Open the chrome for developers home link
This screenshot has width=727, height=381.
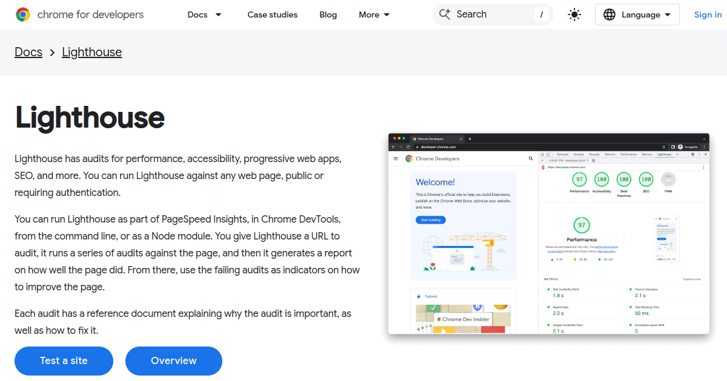click(79, 15)
